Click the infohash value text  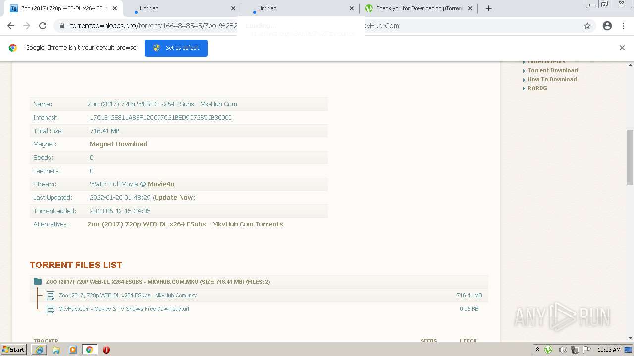pos(161,118)
